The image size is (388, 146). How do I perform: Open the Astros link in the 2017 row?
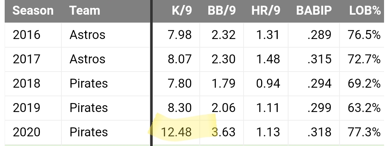87,59
